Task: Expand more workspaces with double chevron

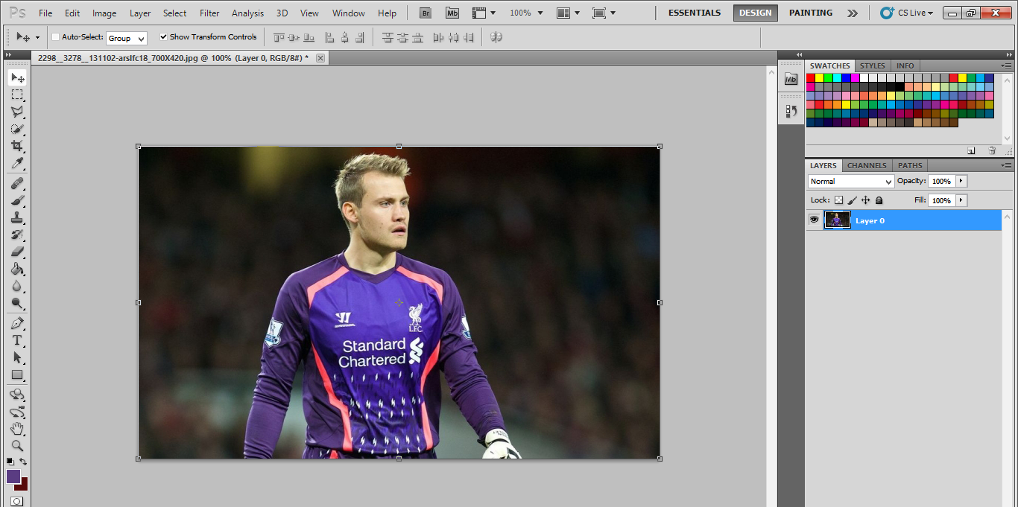Action: pyautogui.click(x=853, y=13)
